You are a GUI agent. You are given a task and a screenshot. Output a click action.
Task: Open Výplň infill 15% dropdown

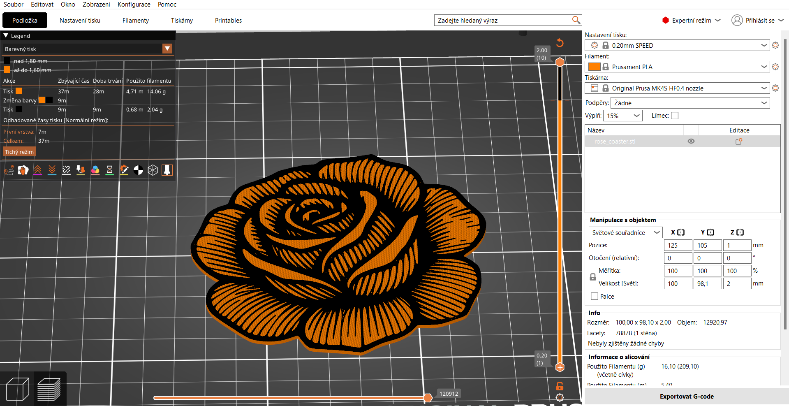point(623,116)
